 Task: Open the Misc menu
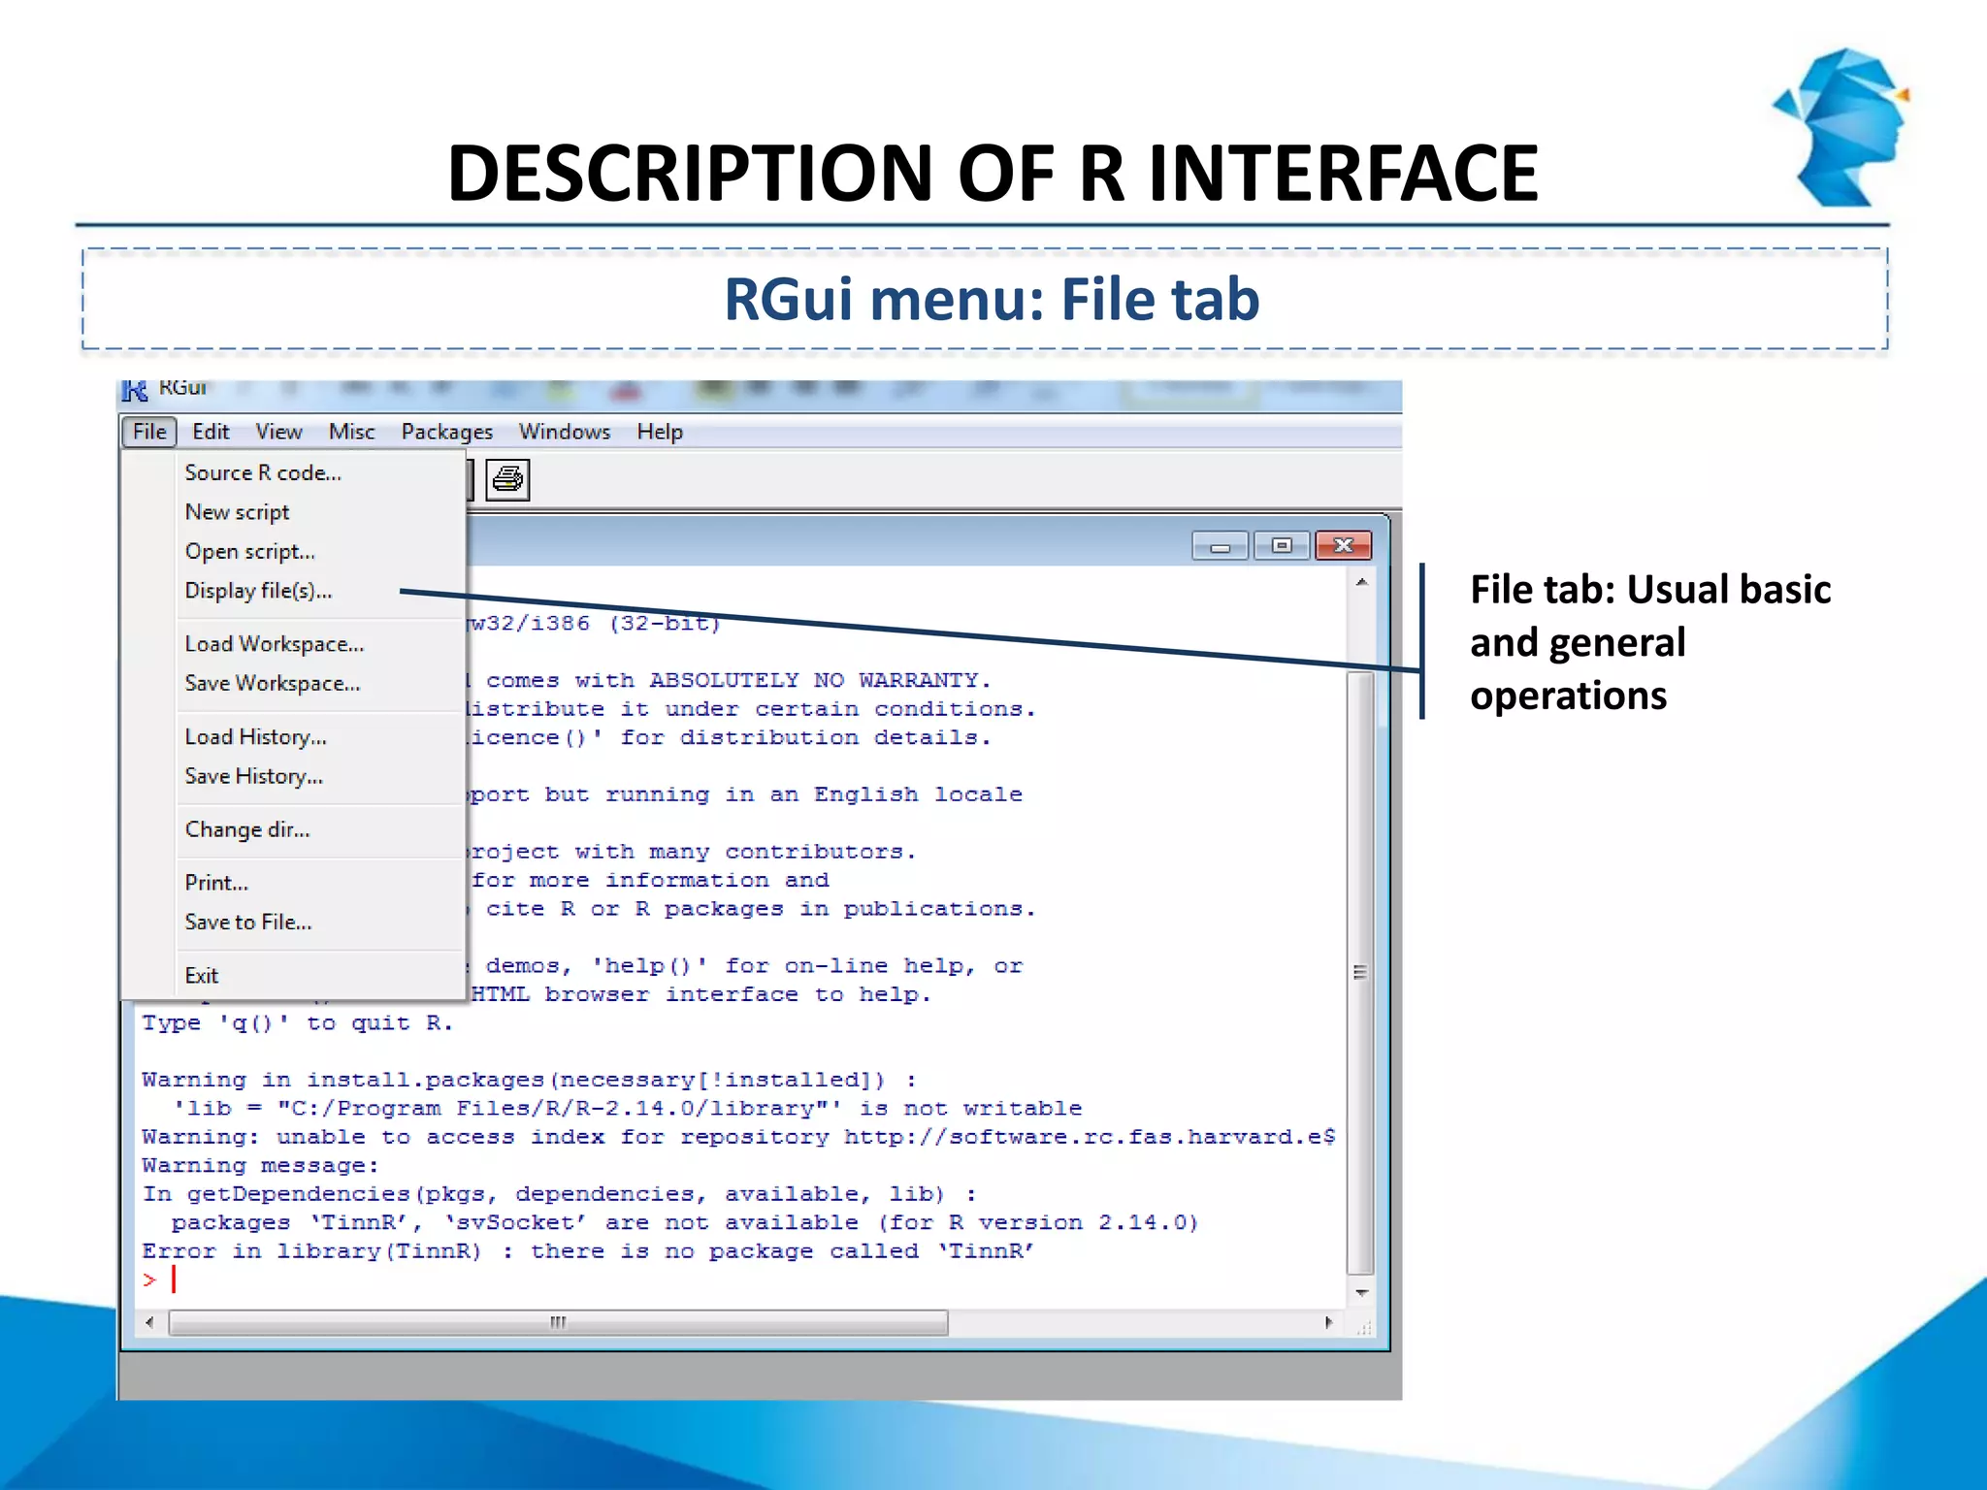351,432
